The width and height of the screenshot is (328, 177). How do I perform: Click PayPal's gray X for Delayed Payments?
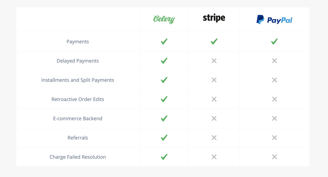275,61
